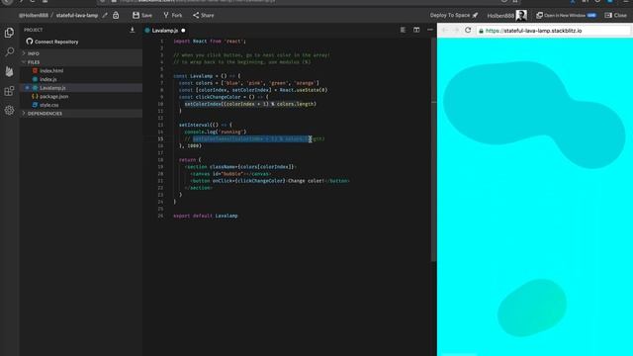This screenshot has height=356, width=633.
Task: Go back in the preview browser
Action: [444, 31]
